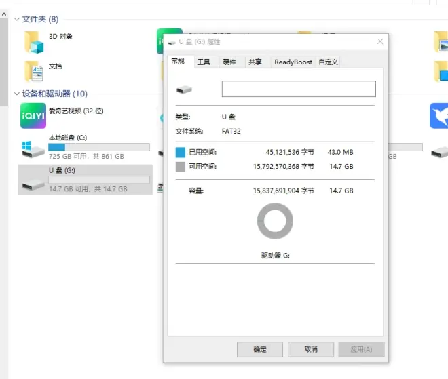Viewport: 448px width, 379px height.
Task: Close the U 盘 properties dialog
Action: (378, 41)
